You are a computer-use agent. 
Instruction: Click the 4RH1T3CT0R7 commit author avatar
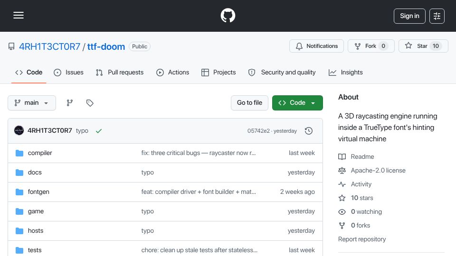(x=19, y=131)
